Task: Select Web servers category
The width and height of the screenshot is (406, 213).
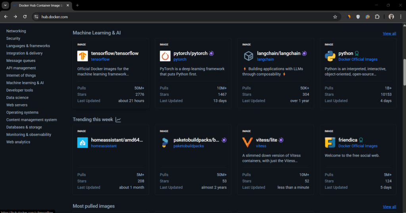Action: coord(17,105)
